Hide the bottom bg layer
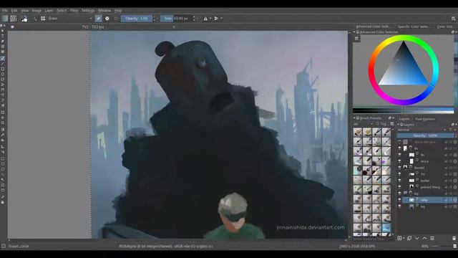458x258 pixels. pyautogui.click(x=399, y=206)
